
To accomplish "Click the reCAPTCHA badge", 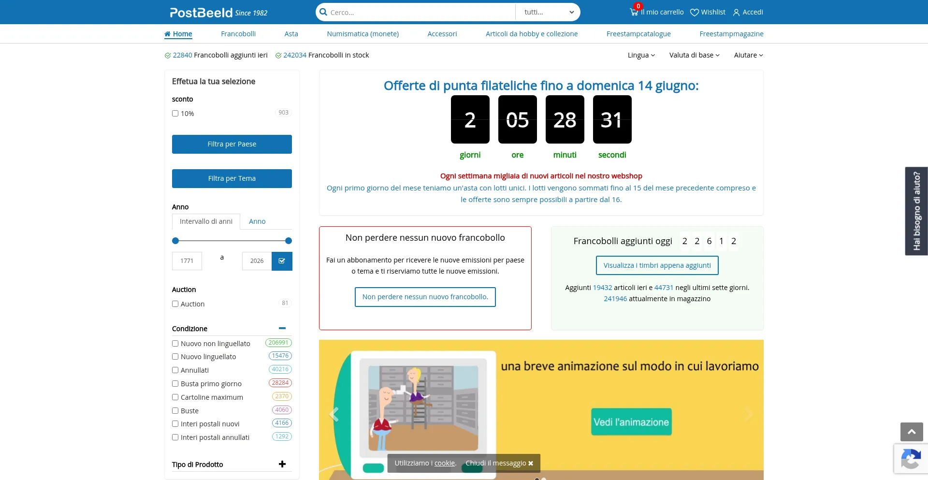I will (911, 459).
